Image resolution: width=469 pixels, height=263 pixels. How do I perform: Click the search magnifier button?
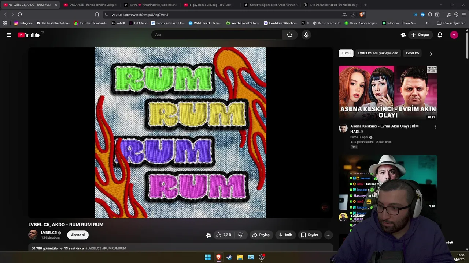coord(290,35)
